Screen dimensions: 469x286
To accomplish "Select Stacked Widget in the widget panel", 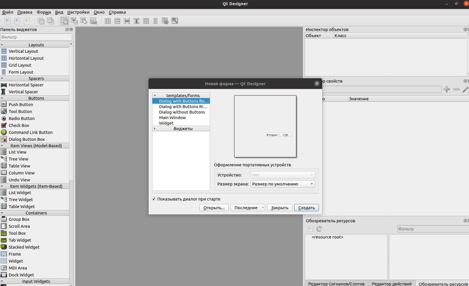I will tap(24, 247).
